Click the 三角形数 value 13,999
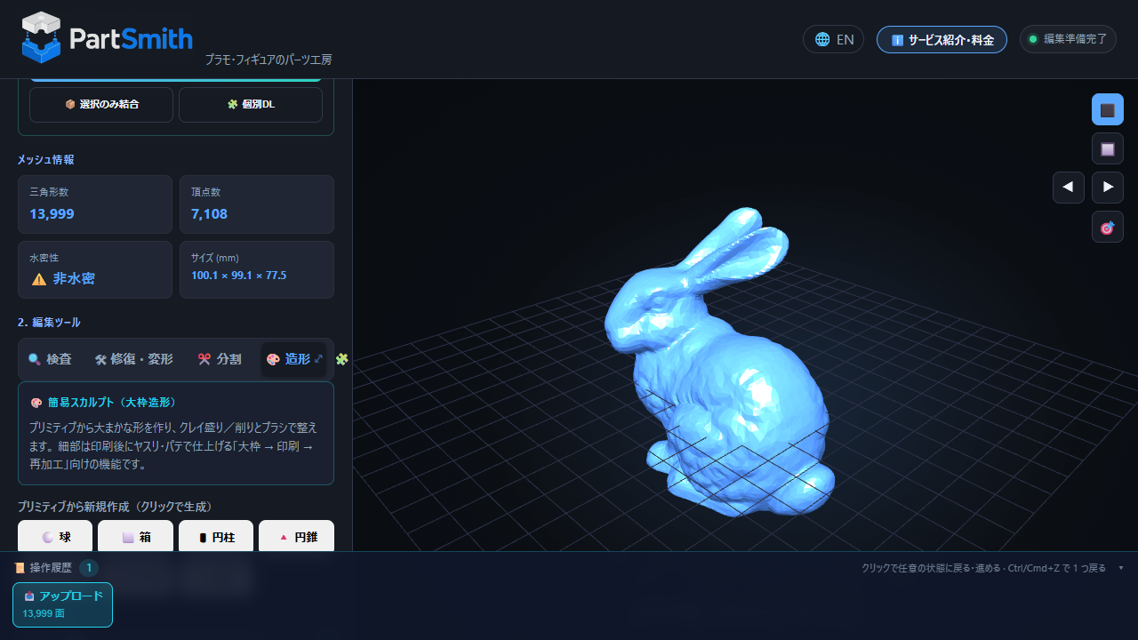Viewport: 1138px width, 640px height. click(52, 214)
